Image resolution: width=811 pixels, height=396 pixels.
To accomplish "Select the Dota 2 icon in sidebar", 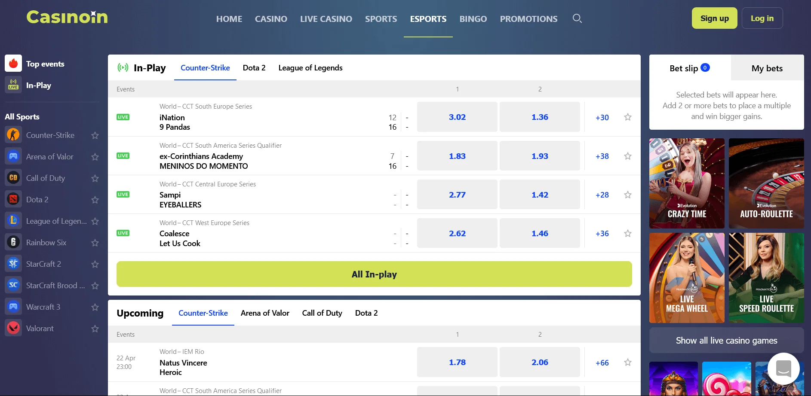I will tap(13, 199).
